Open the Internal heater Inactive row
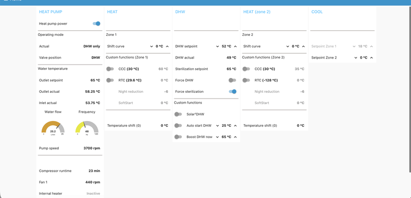This screenshot has width=411, height=198. [69, 193]
